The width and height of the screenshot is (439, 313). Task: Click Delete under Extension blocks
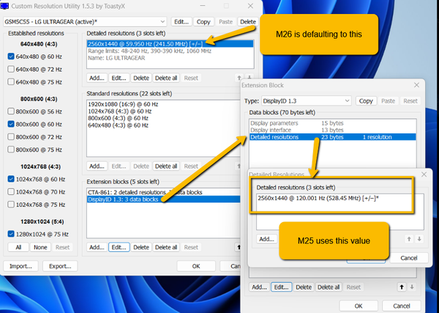pos(141,247)
